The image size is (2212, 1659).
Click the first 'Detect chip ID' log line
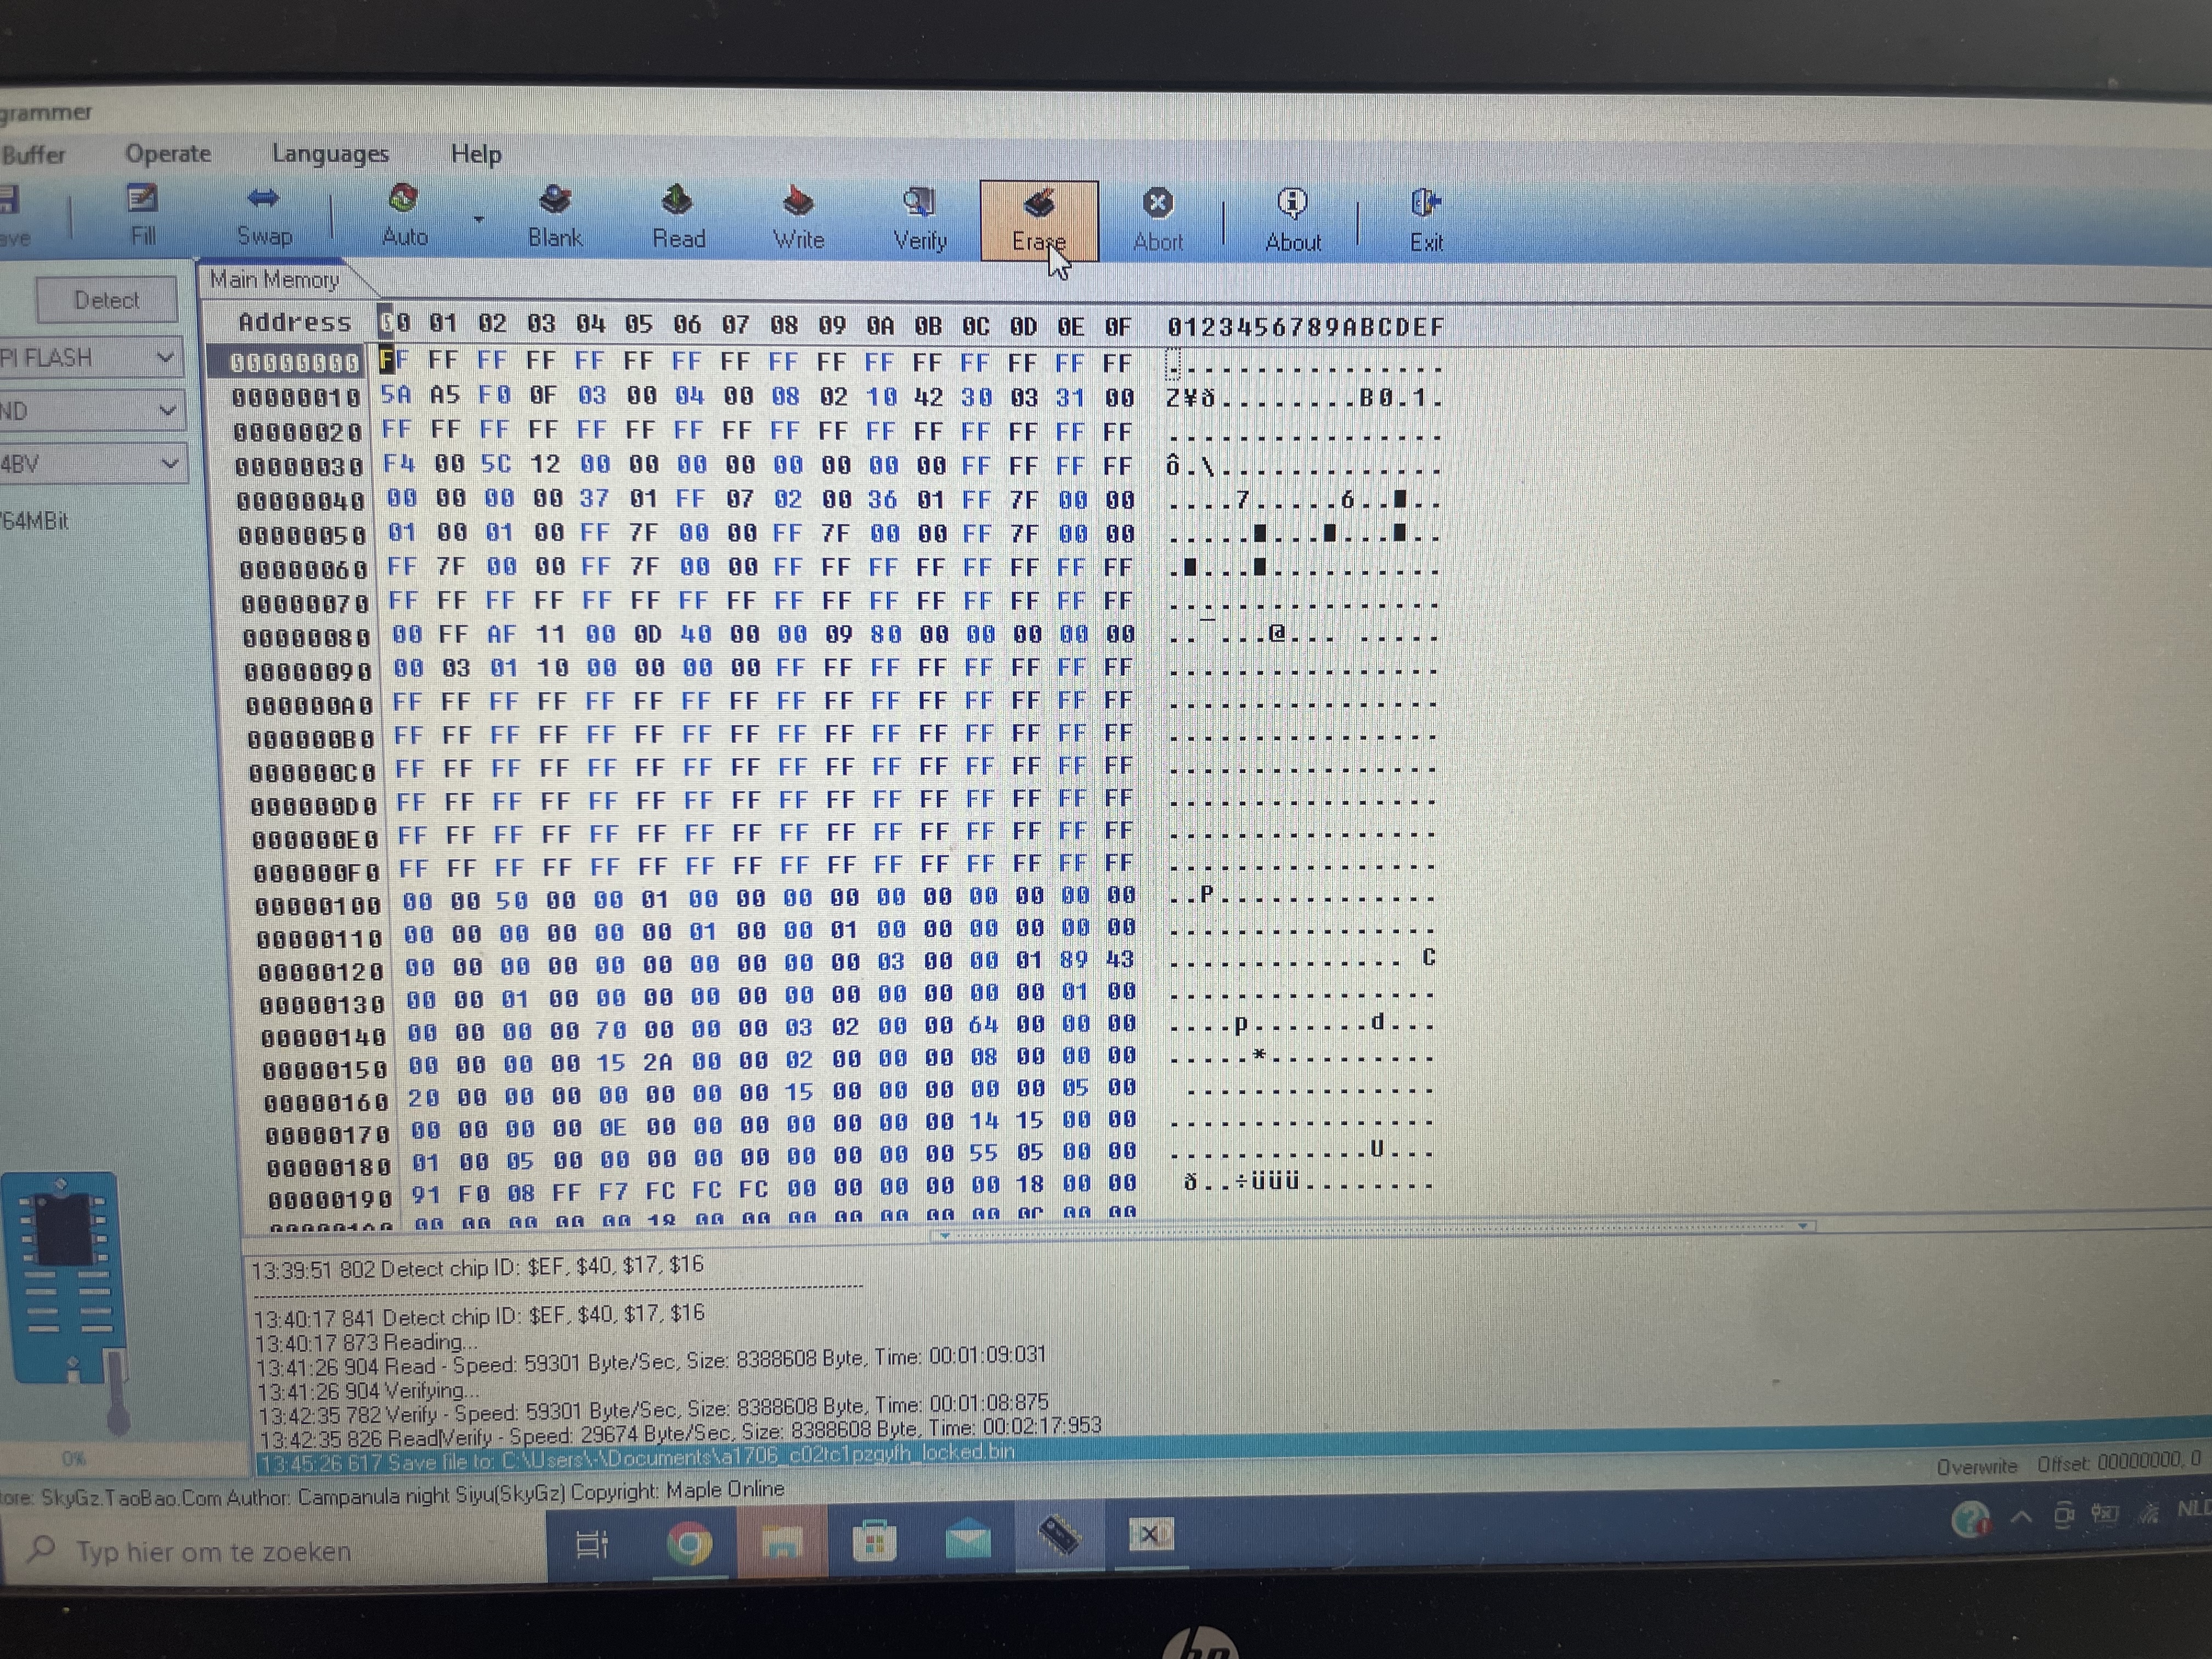coord(478,1267)
